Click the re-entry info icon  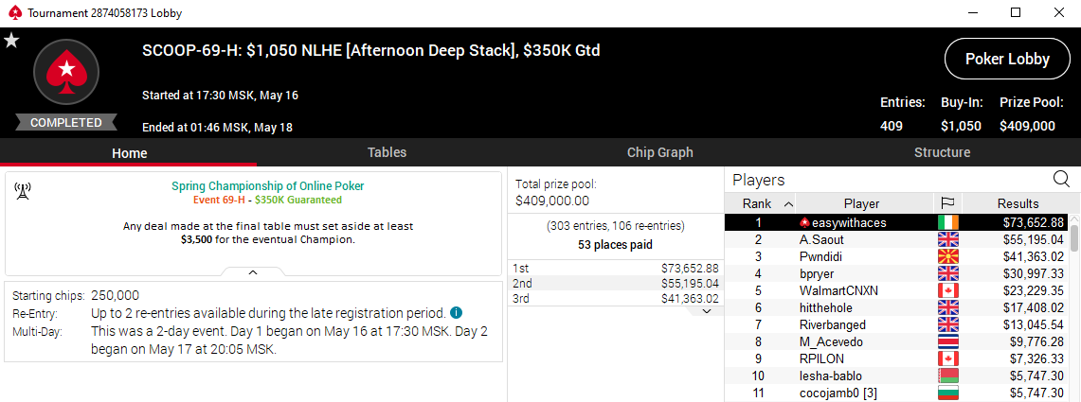[457, 313]
